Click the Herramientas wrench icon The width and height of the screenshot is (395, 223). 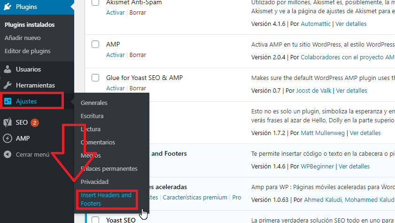pyautogui.click(x=8, y=85)
